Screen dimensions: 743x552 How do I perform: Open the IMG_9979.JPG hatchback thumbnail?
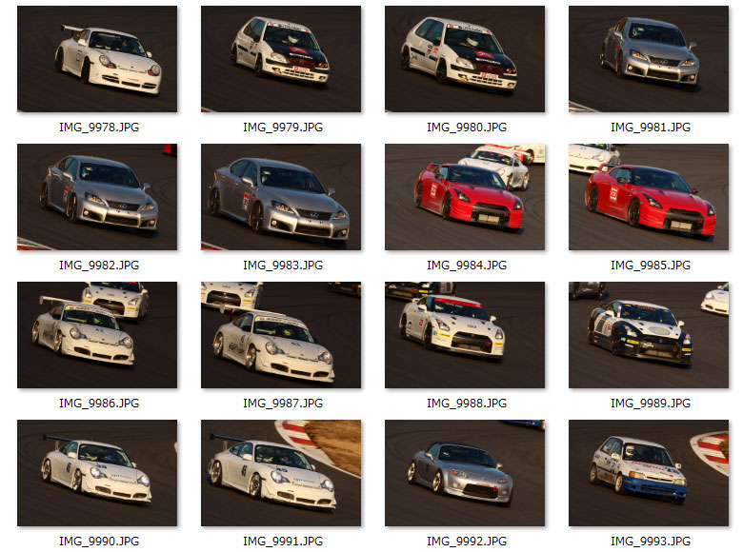(281, 59)
